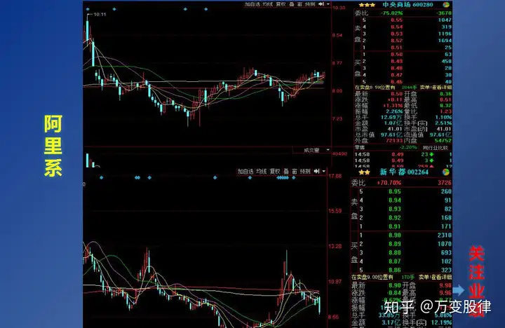Click 窗 in the 新华都 chart toolbar
This screenshot has height=328, width=505.
click(295, 172)
